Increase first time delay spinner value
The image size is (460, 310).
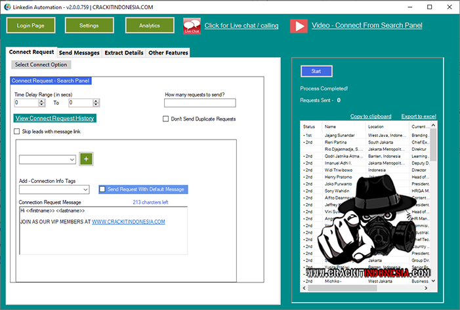pyautogui.click(x=41, y=100)
